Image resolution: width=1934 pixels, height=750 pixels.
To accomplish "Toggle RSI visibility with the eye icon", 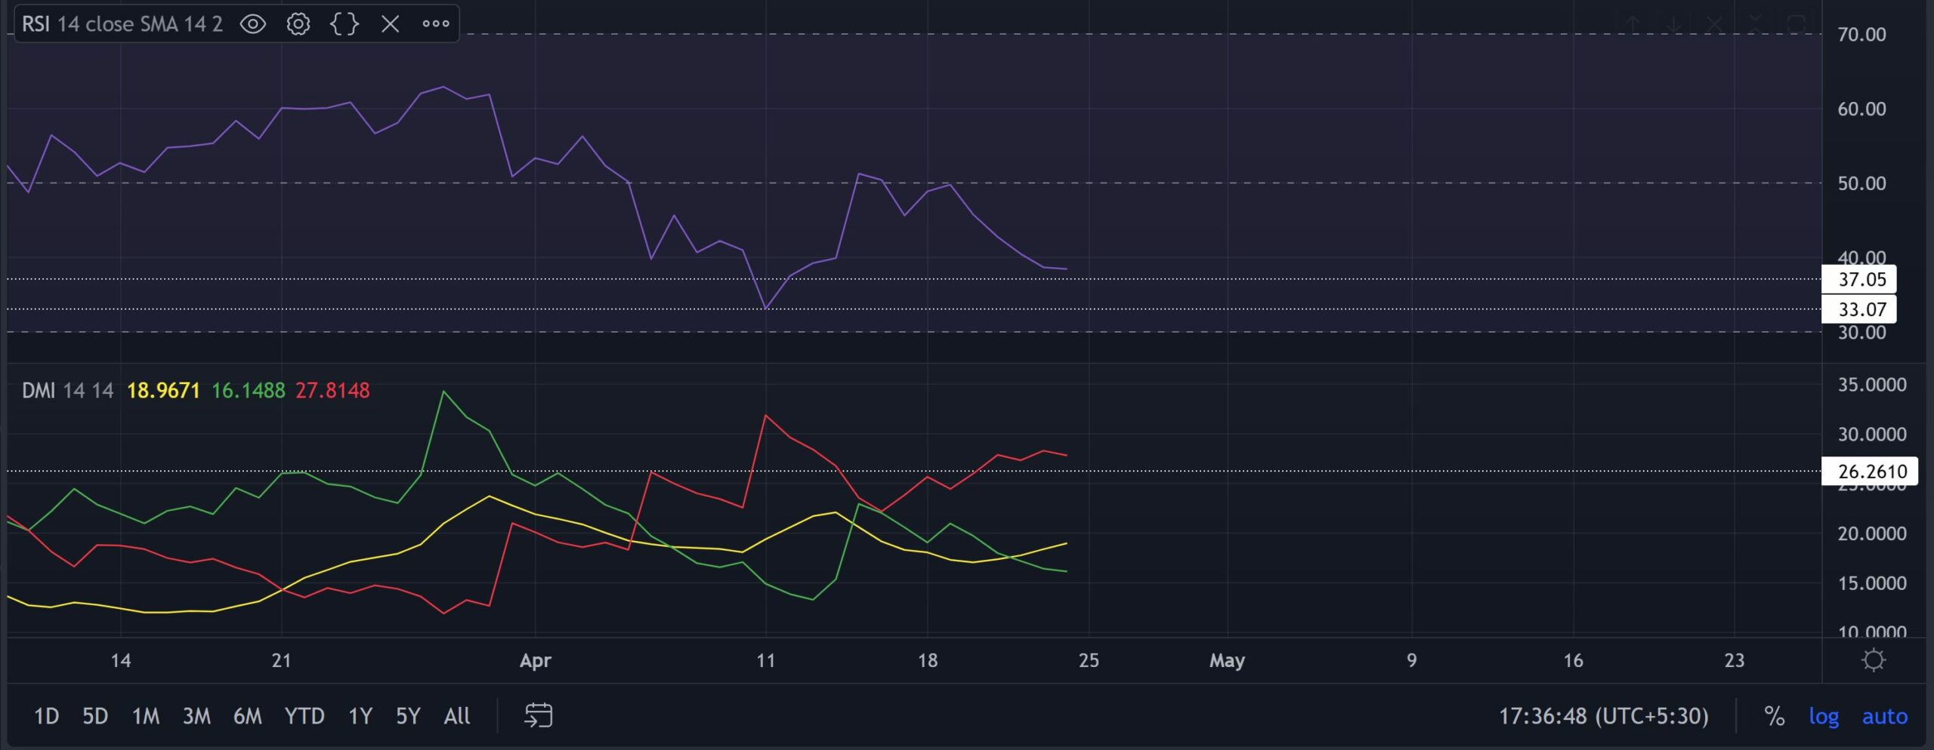I will [x=253, y=23].
